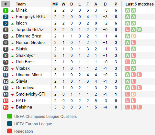Click the green up arrow beside Isloch
Screen dimensions: 155x135
12,24
